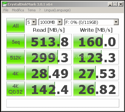This screenshot has height=112, width=125.
Task: Open the Lingua(Language) menu
Action: click(57, 10)
